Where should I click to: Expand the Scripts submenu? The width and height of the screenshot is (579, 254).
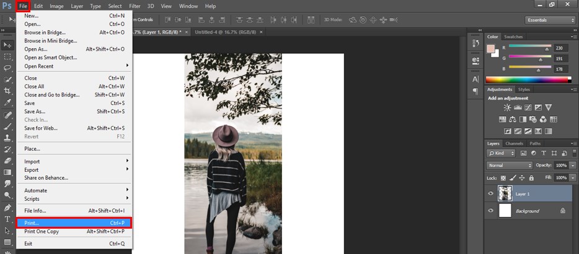74,199
